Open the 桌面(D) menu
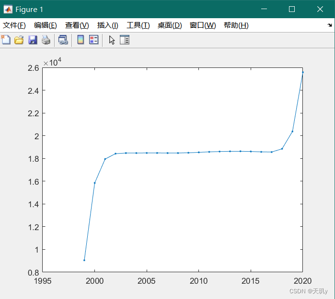 170,25
